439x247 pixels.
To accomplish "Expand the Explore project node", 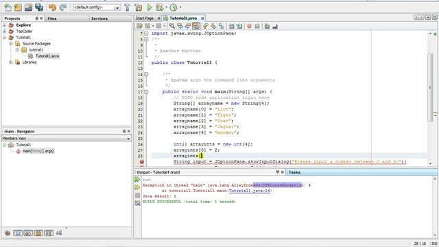I will click(x=5, y=25).
